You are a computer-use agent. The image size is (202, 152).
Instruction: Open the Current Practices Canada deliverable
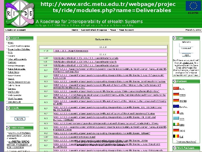(86, 58)
